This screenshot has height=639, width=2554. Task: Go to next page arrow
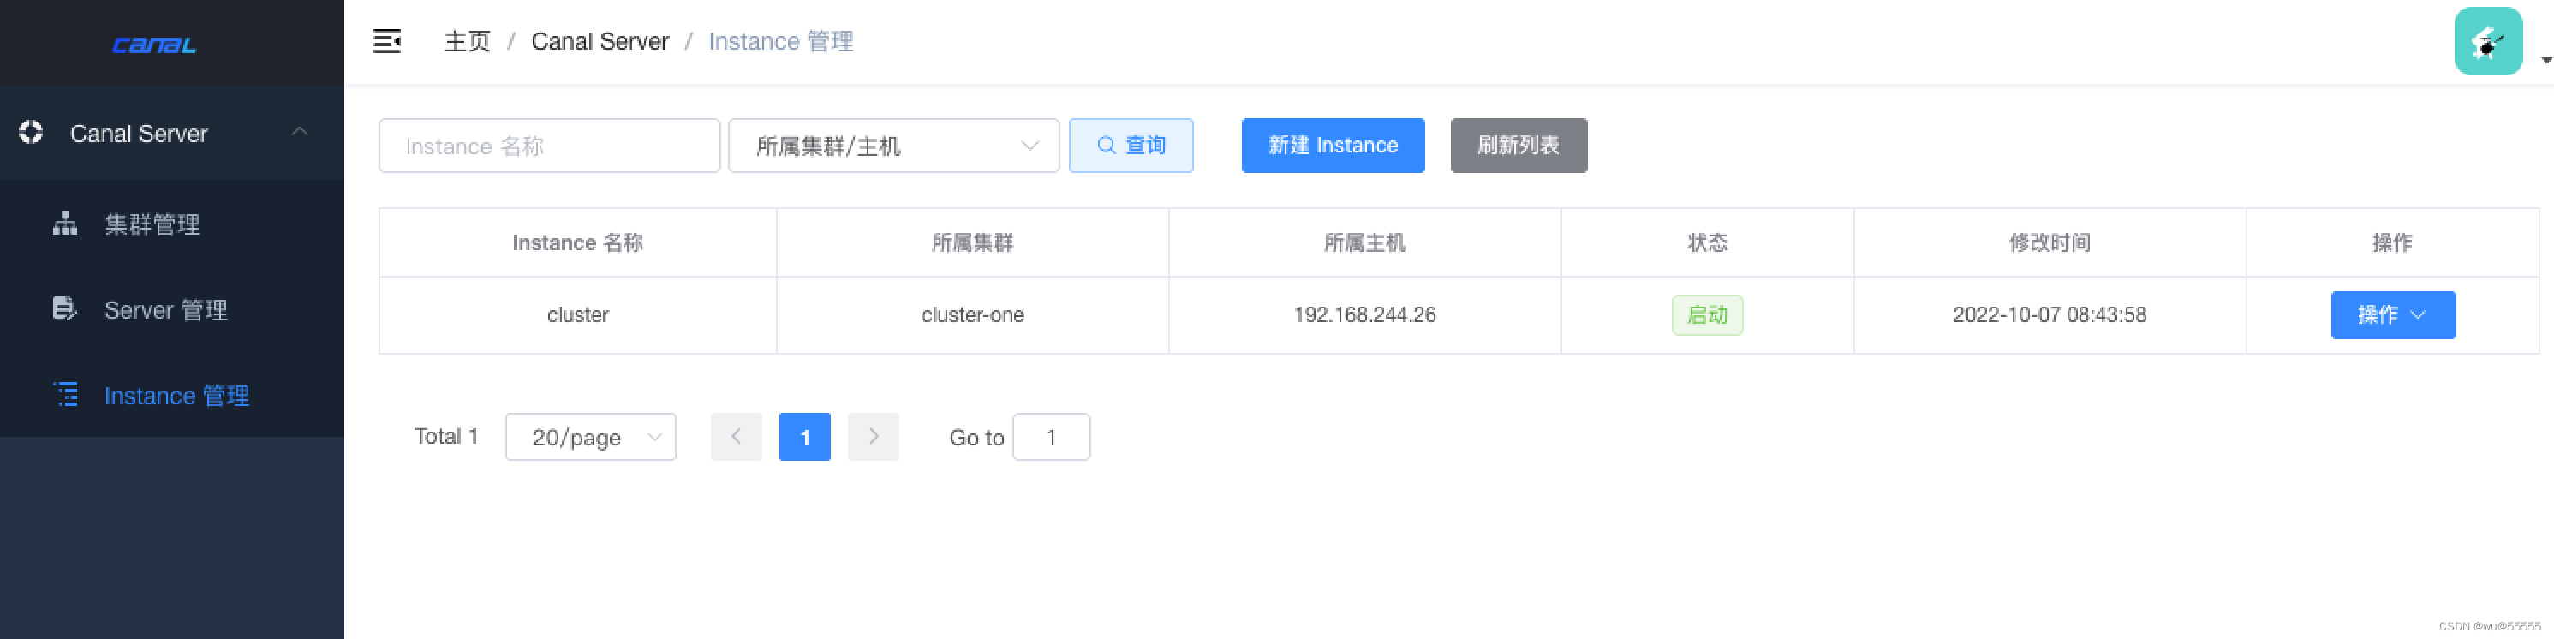(873, 438)
